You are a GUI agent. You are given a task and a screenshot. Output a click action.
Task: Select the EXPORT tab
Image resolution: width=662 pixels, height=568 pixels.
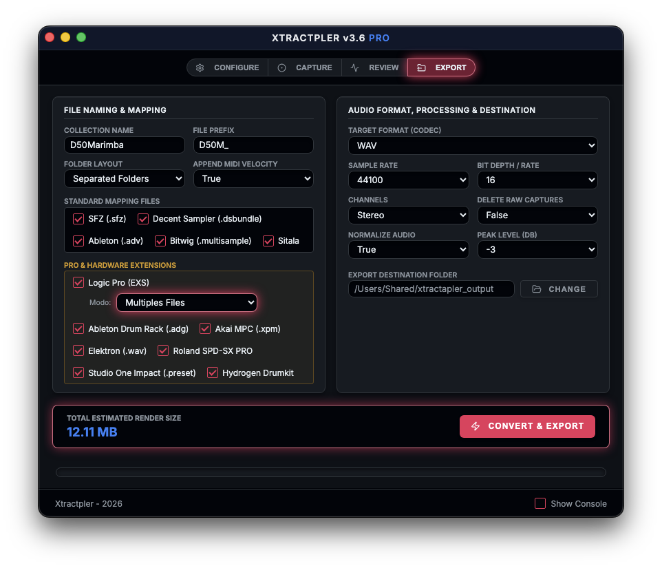(x=441, y=67)
